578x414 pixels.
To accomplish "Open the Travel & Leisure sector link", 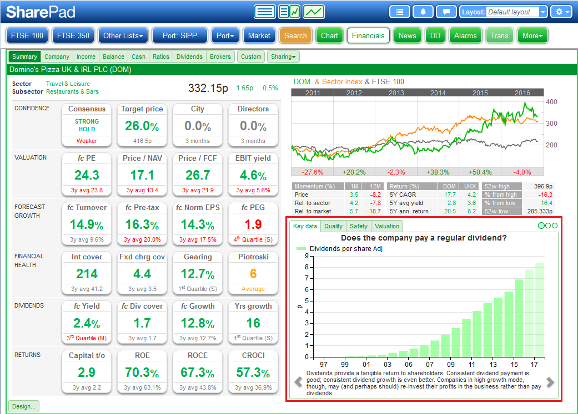I will point(68,84).
